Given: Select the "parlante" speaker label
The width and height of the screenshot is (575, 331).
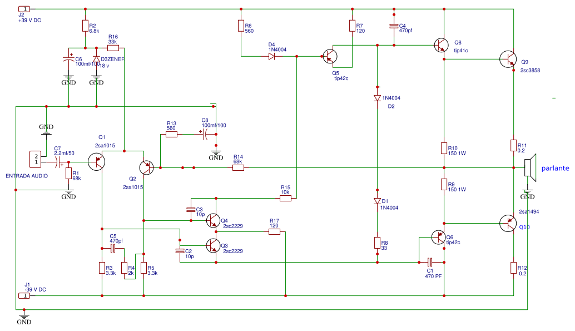Looking at the screenshot, I should pos(555,168).
